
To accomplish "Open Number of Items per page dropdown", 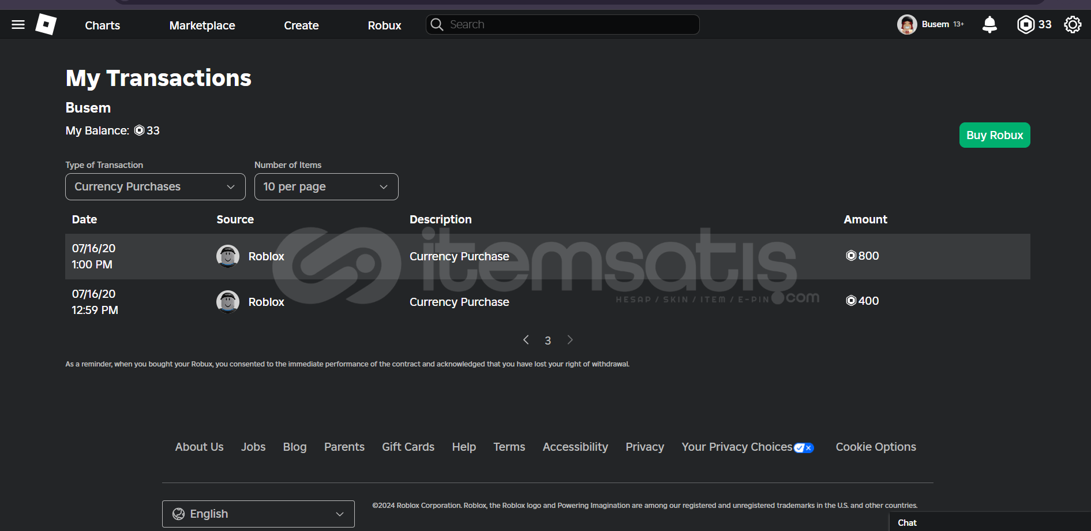I will pos(327,187).
